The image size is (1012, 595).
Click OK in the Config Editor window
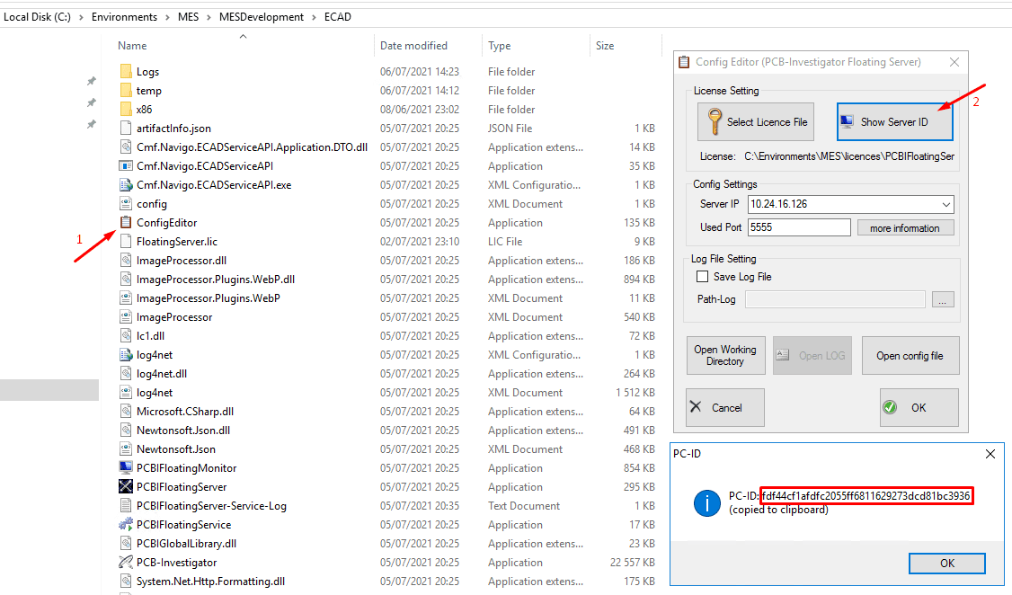[919, 407]
